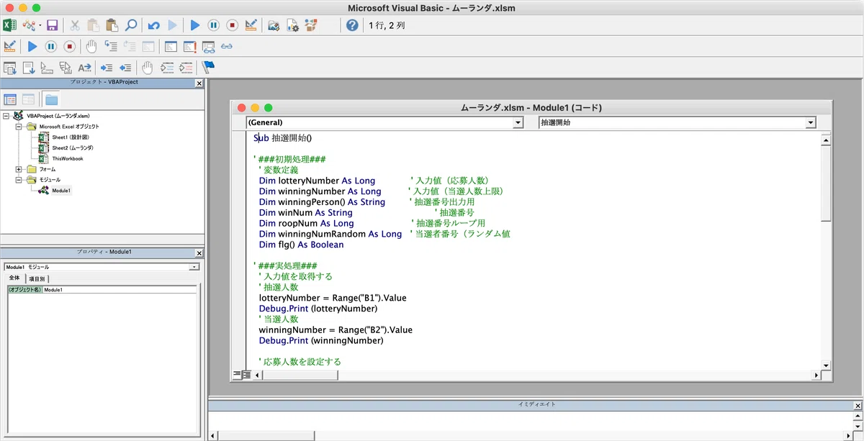Image resolution: width=864 pixels, height=441 pixels.
Task: Show Quick Info from the Edit toolbar
Action: pyautogui.click(x=48, y=68)
